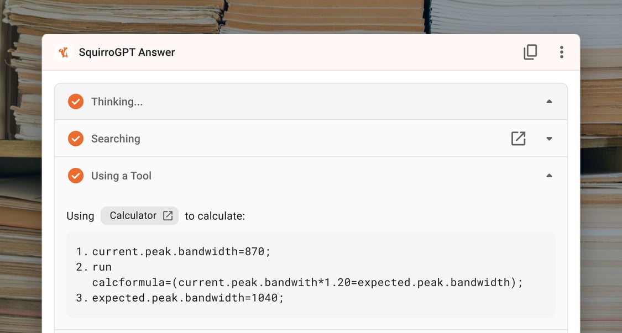Image resolution: width=622 pixels, height=333 pixels.
Task: Click the SquirroGPT squirrel logo
Action: point(64,52)
